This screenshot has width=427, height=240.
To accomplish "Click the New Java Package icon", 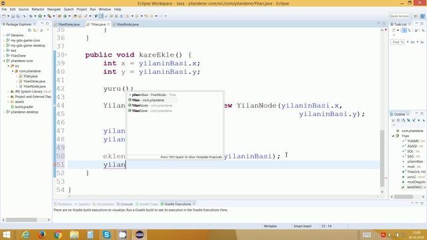I will point(59,16).
